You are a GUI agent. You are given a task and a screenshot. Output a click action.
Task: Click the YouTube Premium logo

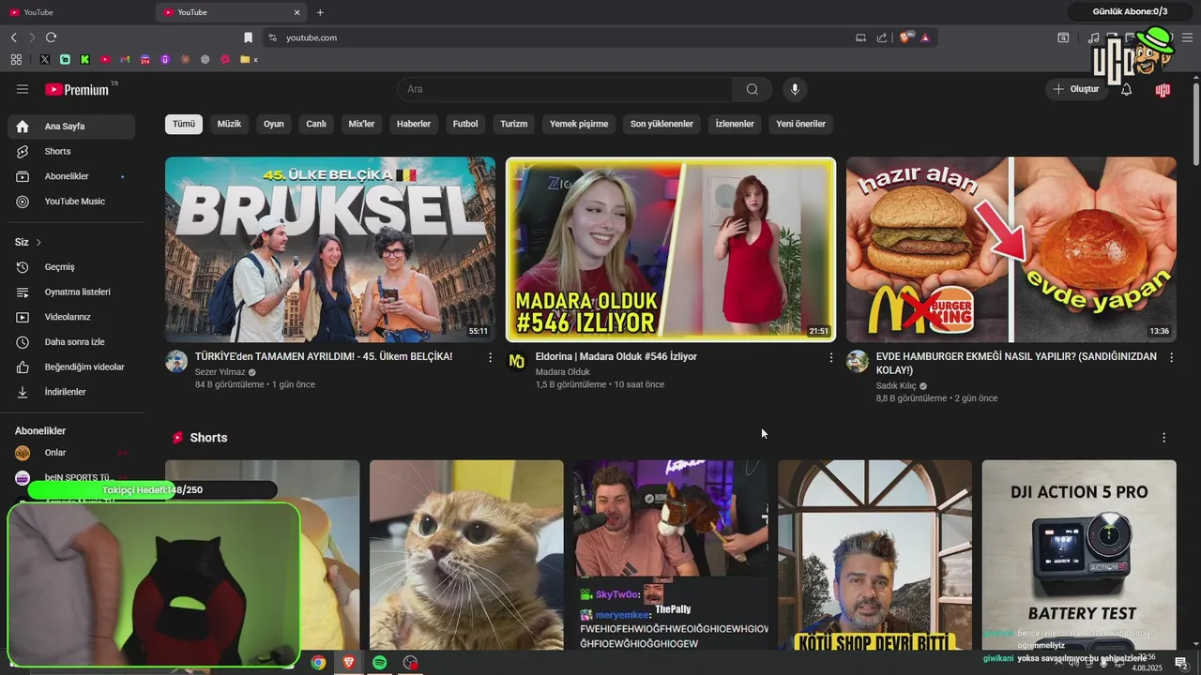pyautogui.click(x=78, y=89)
